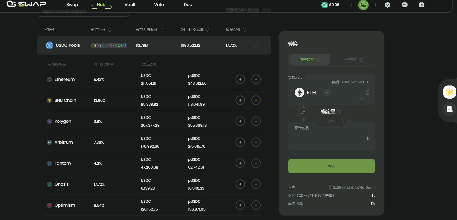457x220 pixels.
Task: Click the supported chains icon strip
Action: tap(109, 45)
